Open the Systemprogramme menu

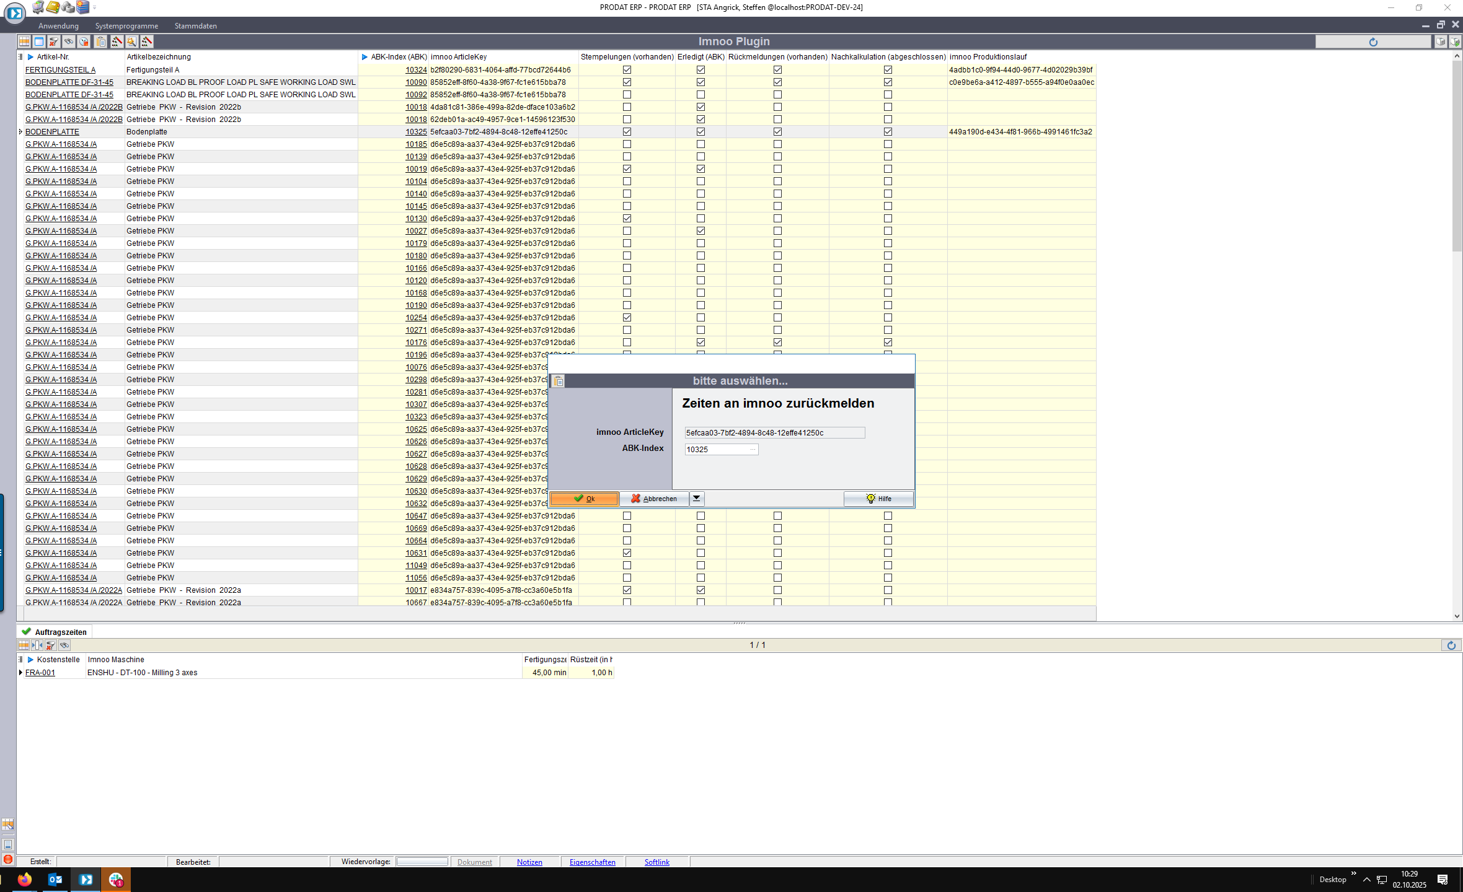pyautogui.click(x=126, y=26)
